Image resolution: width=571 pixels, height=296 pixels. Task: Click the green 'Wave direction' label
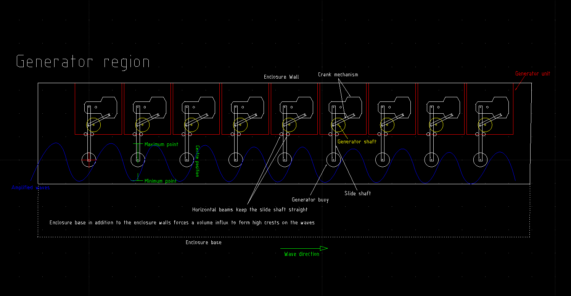tap(302, 254)
